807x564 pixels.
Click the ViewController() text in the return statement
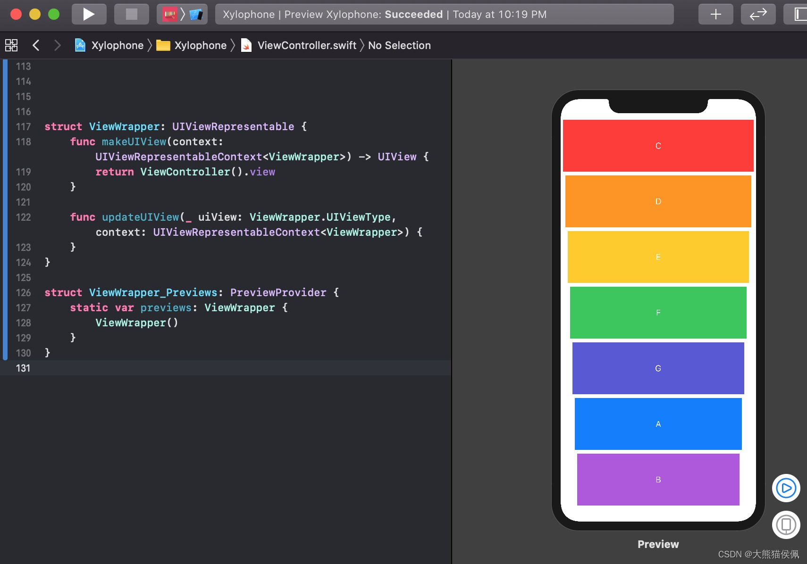(x=192, y=172)
